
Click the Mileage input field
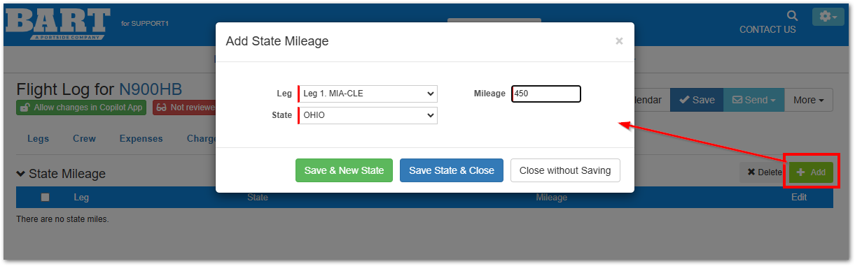click(x=546, y=94)
